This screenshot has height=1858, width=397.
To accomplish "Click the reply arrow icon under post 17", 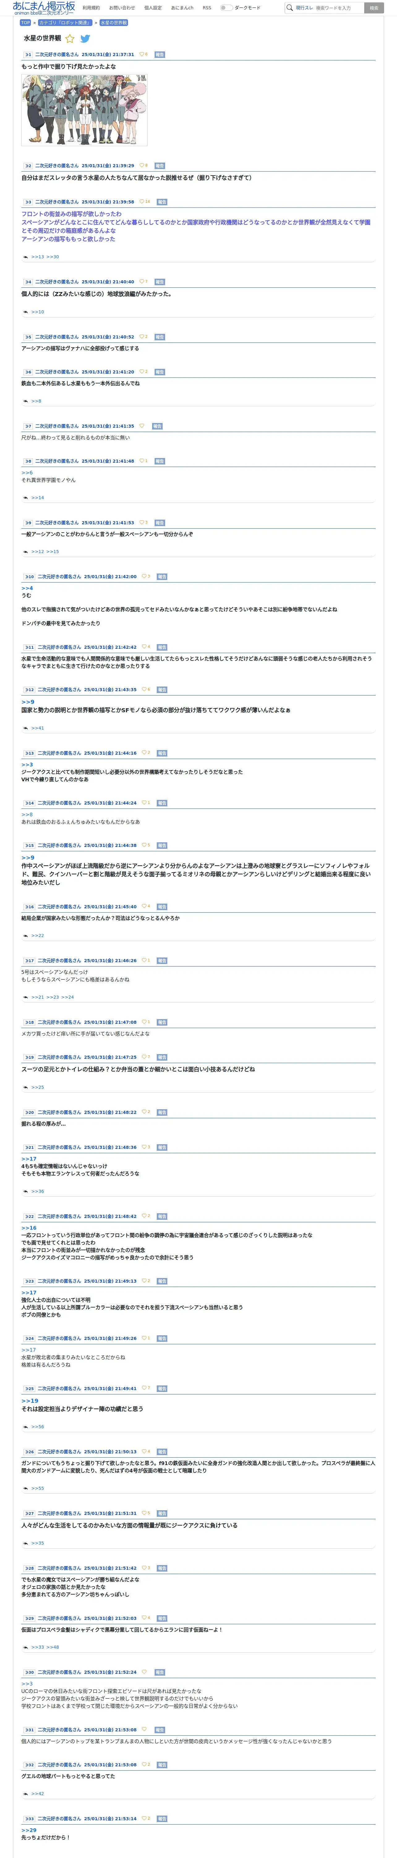I will 26,997.
